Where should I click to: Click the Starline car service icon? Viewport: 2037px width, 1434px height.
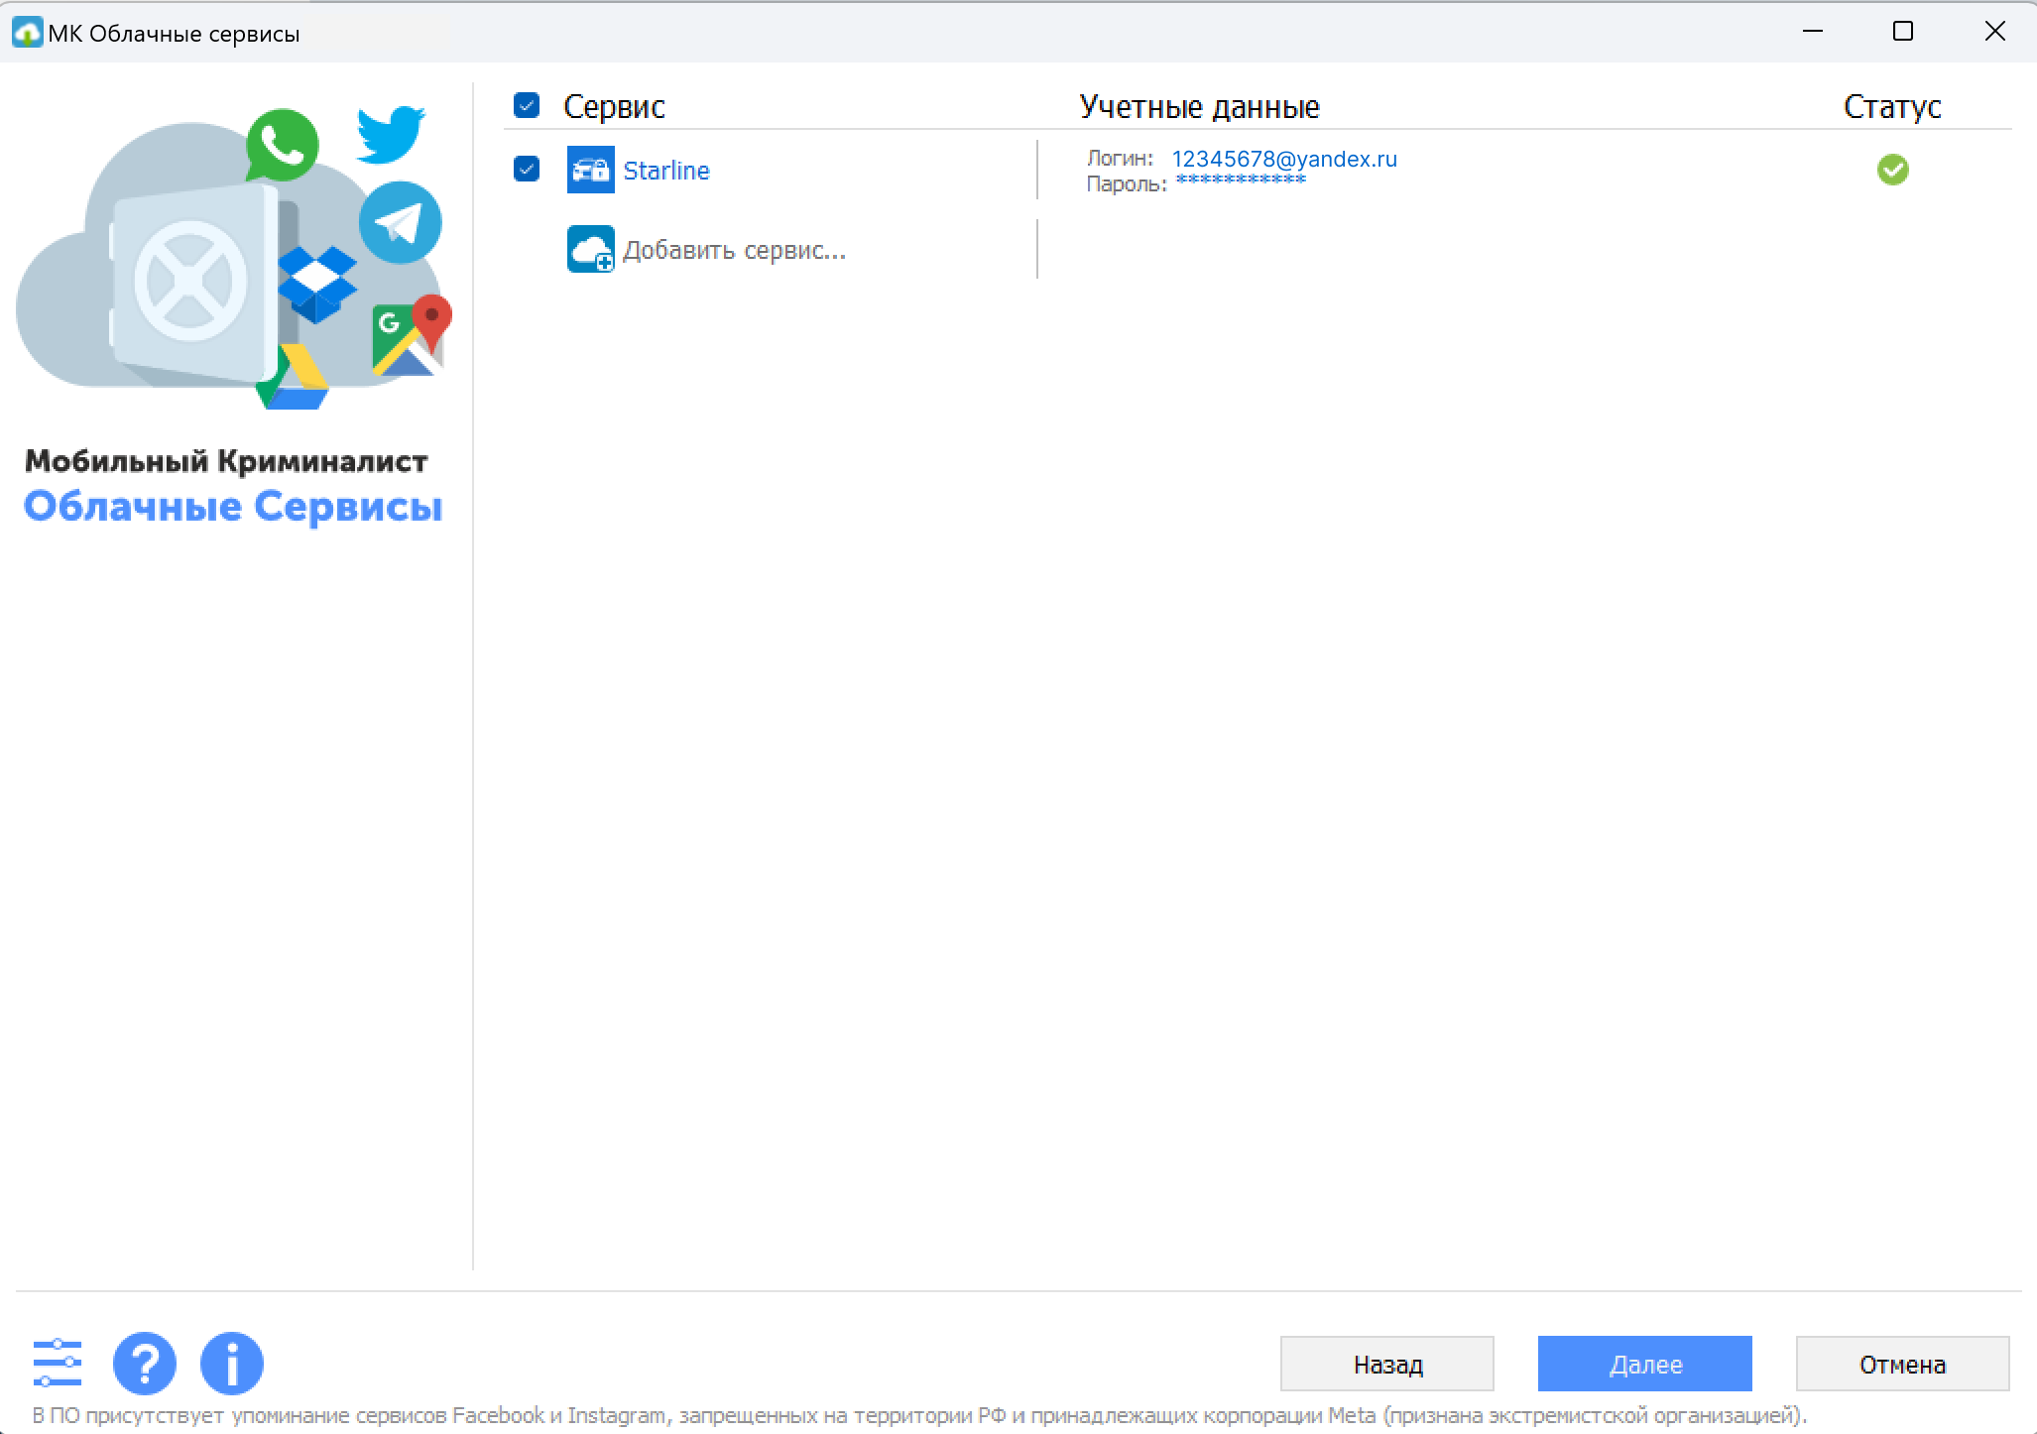(590, 170)
